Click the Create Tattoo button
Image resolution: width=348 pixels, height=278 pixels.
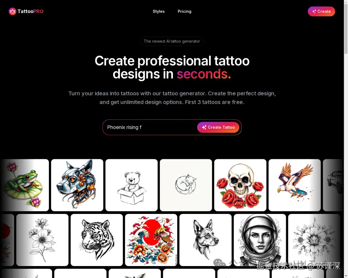[x=218, y=127]
